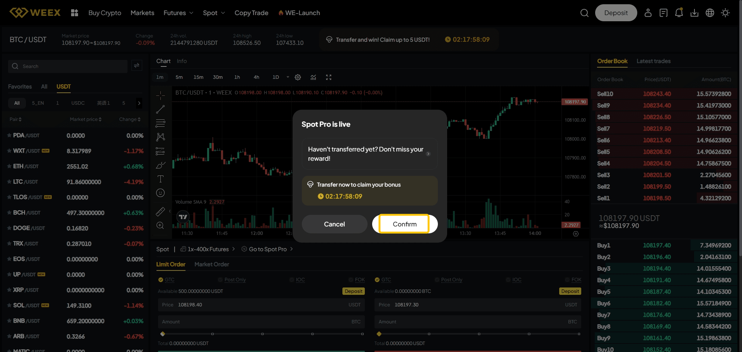
Task: Open the user profile icon
Action: coord(648,13)
